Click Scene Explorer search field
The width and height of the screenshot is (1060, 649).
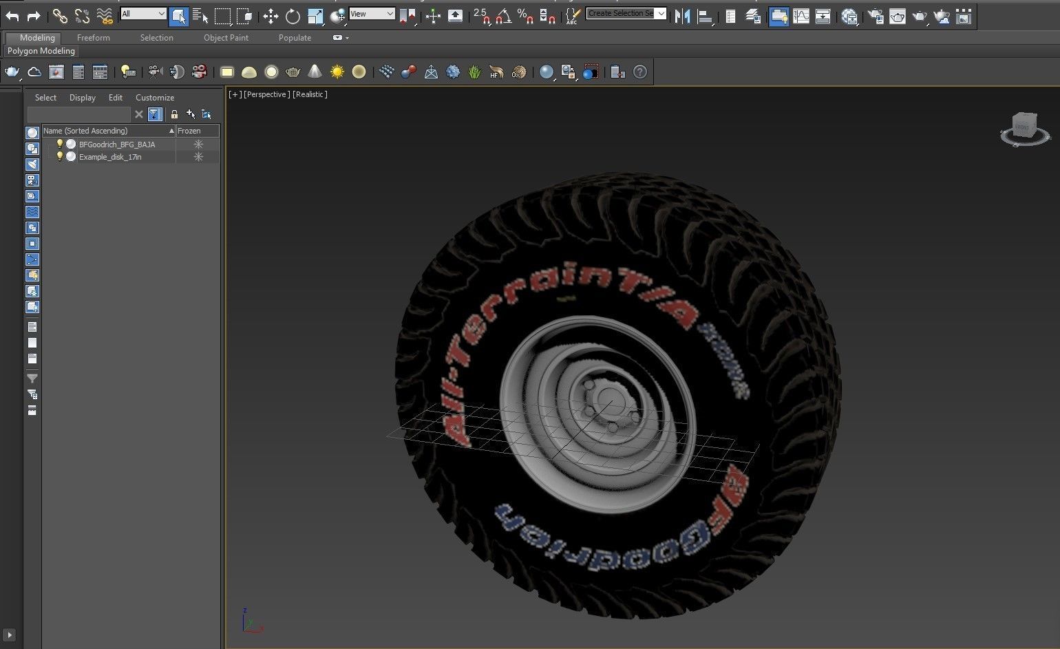click(x=79, y=114)
